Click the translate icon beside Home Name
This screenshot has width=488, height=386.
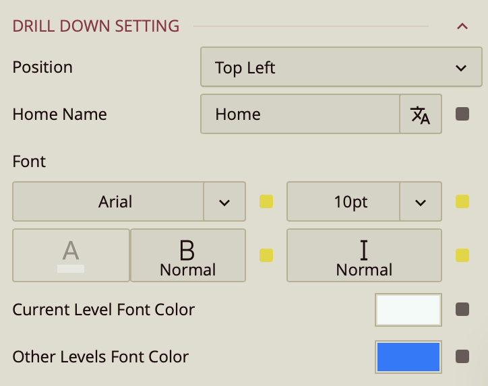pyautogui.click(x=421, y=115)
